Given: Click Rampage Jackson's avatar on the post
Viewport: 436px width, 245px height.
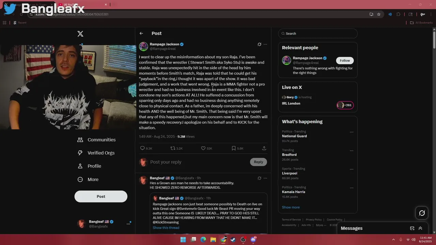Looking at the screenshot, I should (x=143, y=46).
